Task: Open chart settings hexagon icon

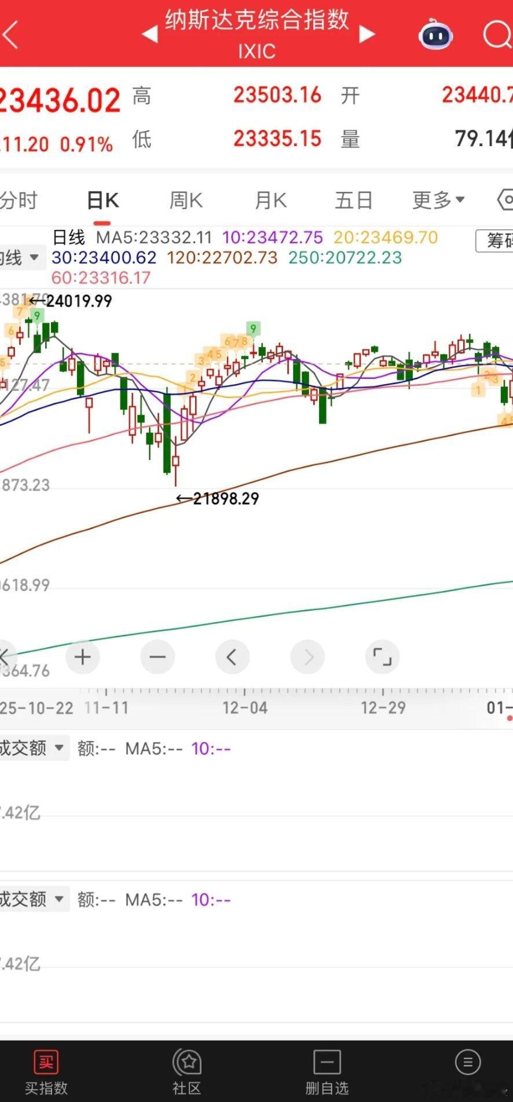Action: 505,200
